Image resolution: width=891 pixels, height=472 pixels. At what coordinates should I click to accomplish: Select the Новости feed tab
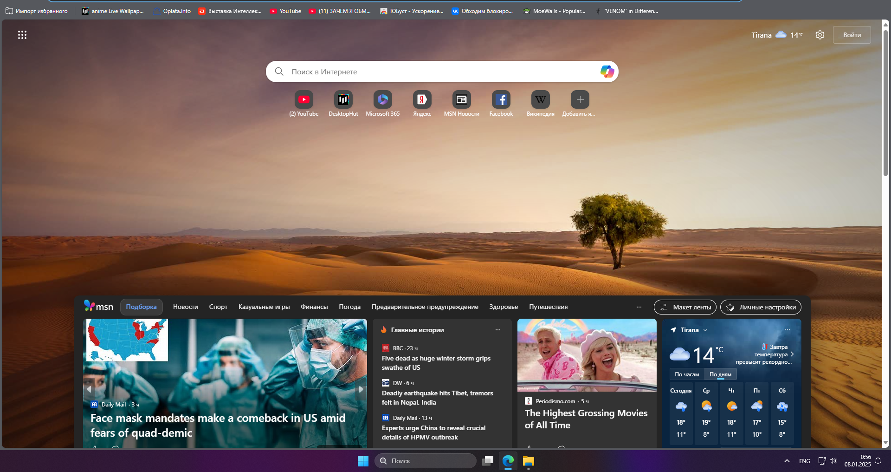coord(186,307)
